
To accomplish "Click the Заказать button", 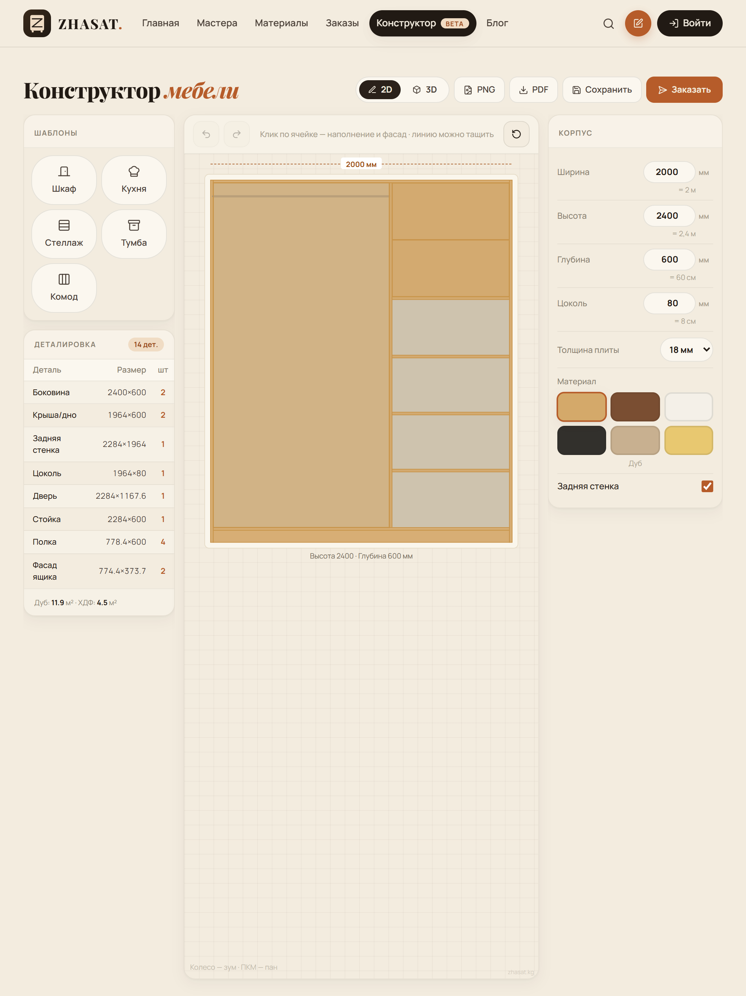I will pyautogui.click(x=684, y=90).
